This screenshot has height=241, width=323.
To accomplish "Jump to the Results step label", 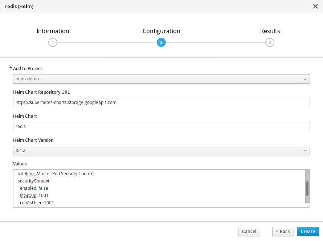I will pyautogui.click(x=270, y=31).
